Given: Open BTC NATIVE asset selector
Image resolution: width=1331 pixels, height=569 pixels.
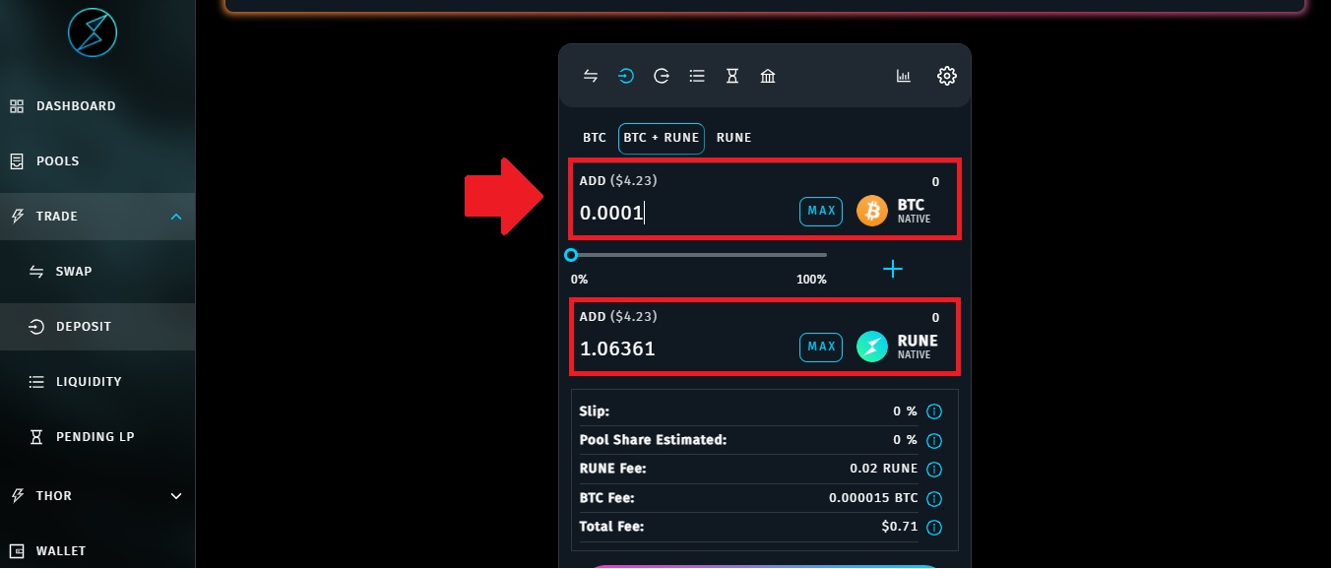Looking at the screenshot, I should [x=898, y=211].
